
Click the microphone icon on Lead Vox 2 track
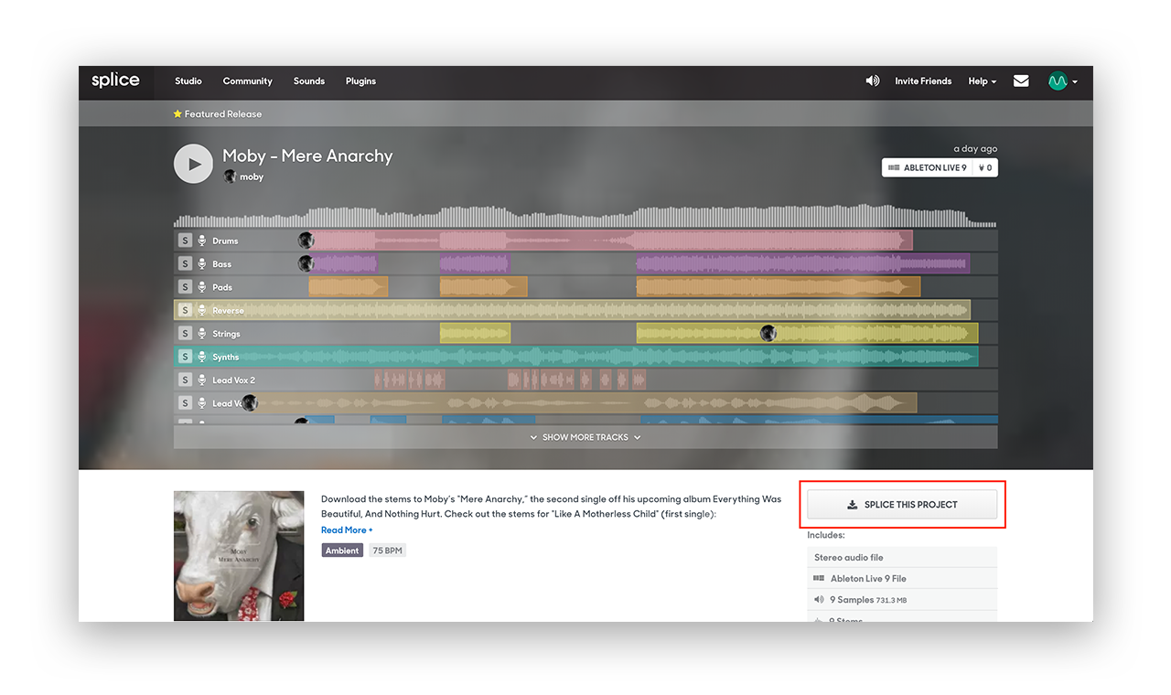(202, 380)
